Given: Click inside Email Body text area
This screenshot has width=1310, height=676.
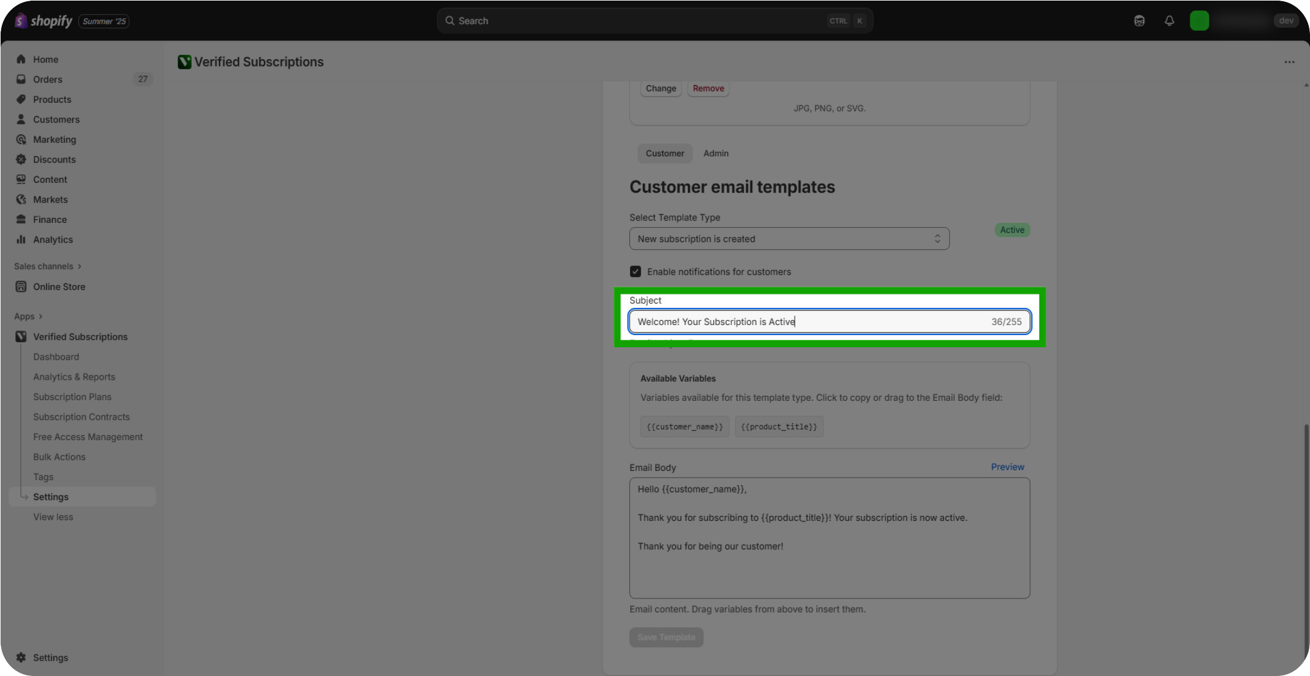Looking at the screenshot, I should click(829, 537).
